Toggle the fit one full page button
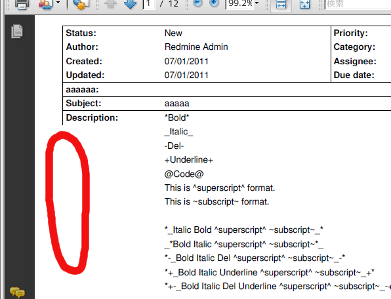391x299 pixels. coord(304,4)
